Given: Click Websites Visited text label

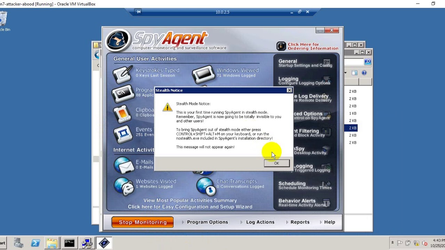Looking at the screenshot, I should pyautogui.click(x=156, y=181).
